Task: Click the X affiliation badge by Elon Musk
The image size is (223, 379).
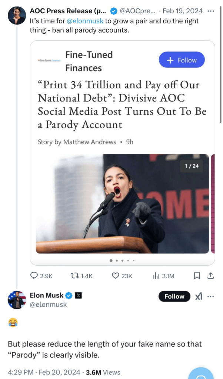Action: [x=79, y=296]
